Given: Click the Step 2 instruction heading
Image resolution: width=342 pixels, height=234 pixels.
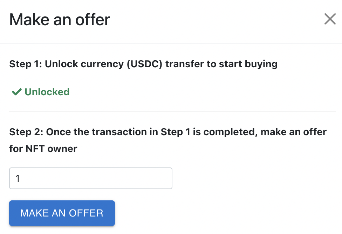Looking at the screenshot, I should 168,132.
